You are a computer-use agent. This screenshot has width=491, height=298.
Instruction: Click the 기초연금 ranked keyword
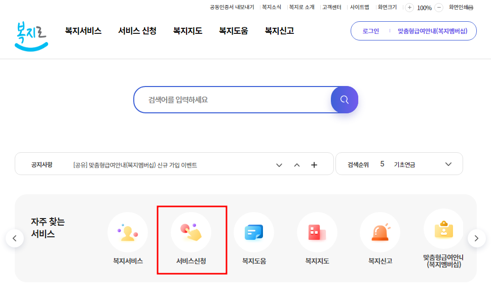click(404, 165)
